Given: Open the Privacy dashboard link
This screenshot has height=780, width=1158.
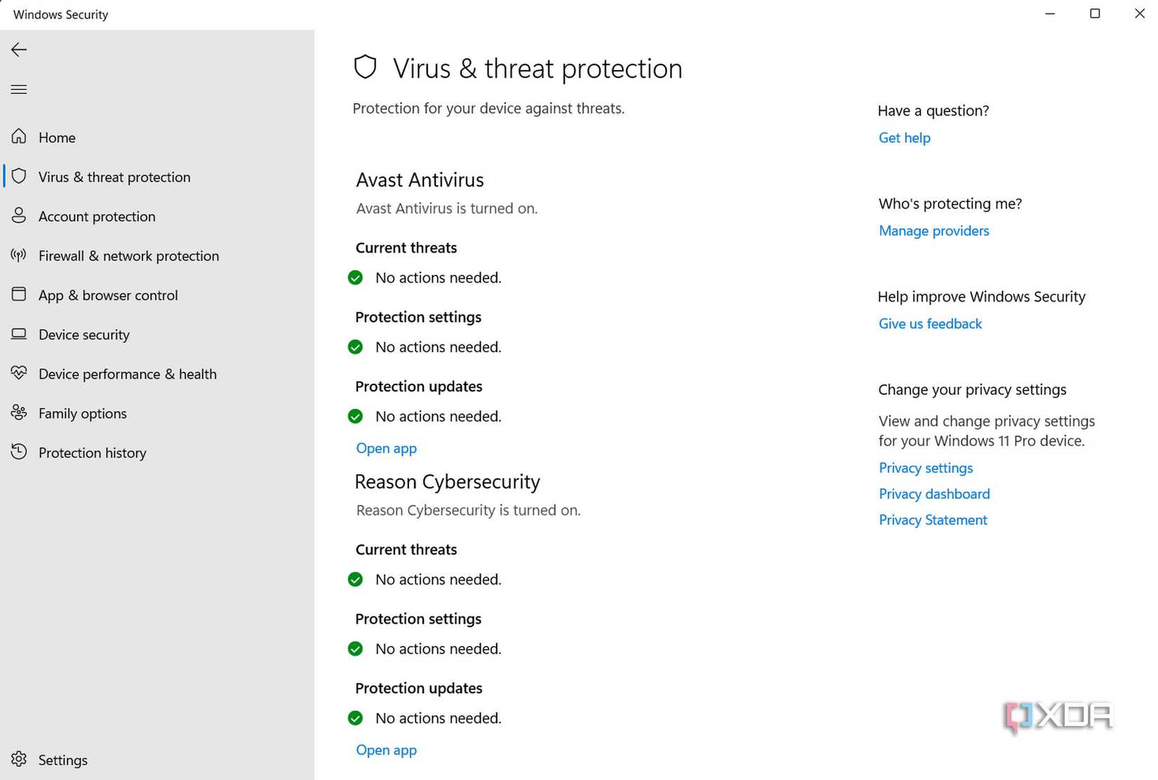Looking at the screenshot, I should click(934, 494).
